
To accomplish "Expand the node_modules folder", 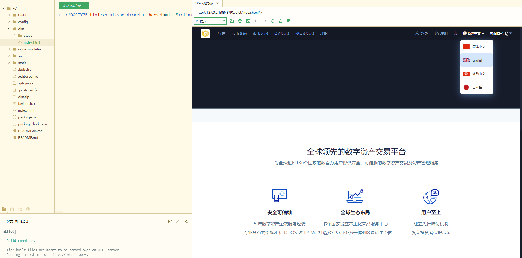I will 9,49.
